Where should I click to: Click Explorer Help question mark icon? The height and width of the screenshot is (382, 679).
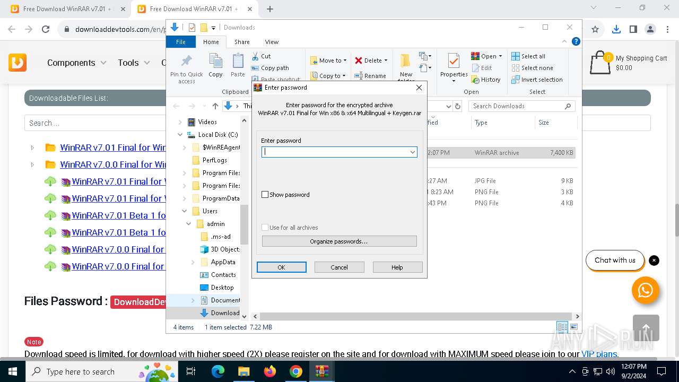coord(576,41)
